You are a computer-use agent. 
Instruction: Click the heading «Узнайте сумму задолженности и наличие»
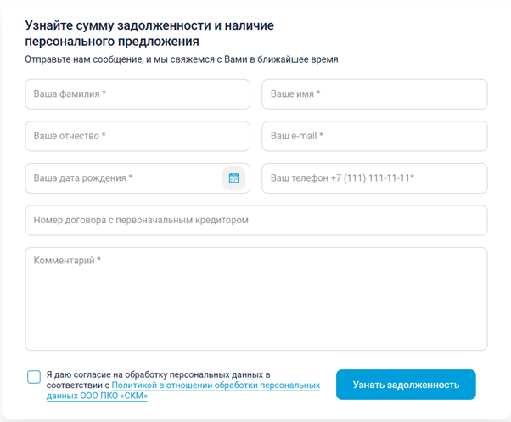pos(149,25)
